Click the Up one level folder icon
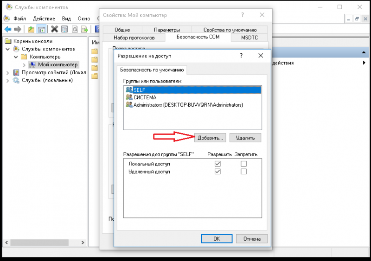 31,29
